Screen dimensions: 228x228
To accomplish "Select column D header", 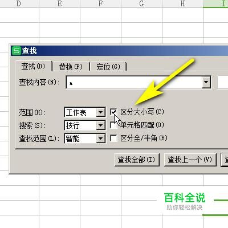I will [18, 3].
